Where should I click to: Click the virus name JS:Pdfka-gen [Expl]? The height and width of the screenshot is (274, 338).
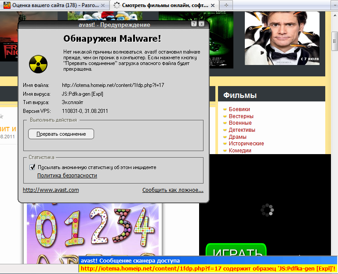click(x=82, y=94)
